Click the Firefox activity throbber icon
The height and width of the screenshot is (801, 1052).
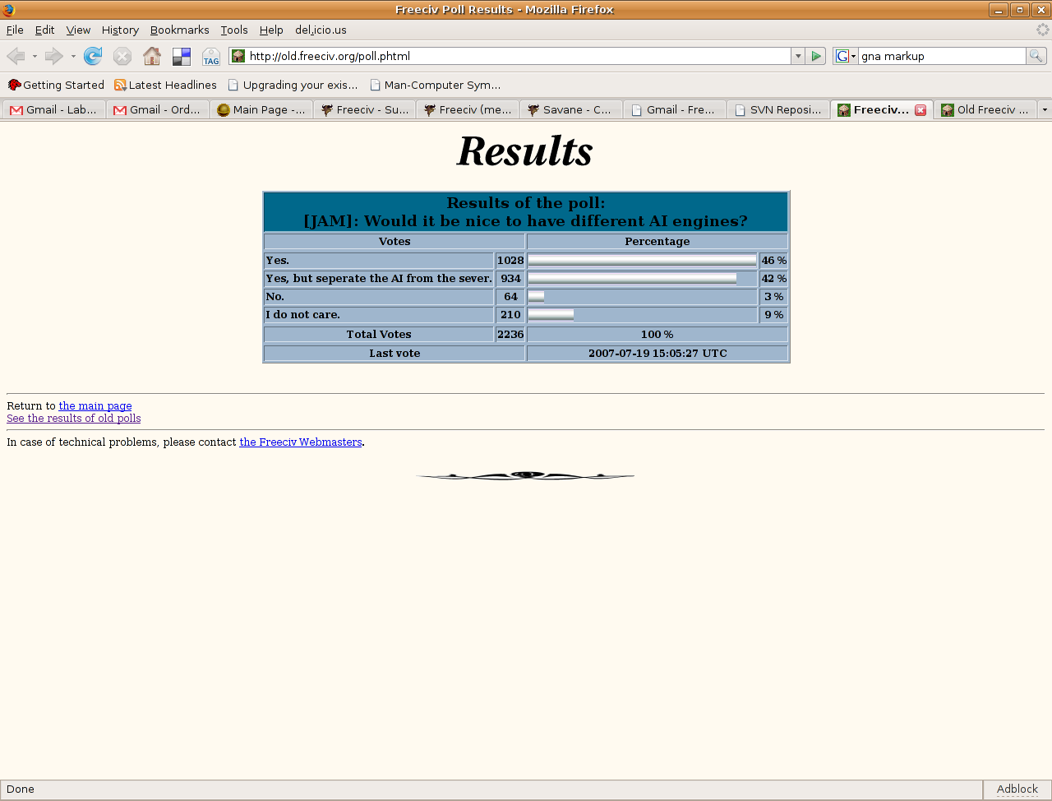(1043, 30)
